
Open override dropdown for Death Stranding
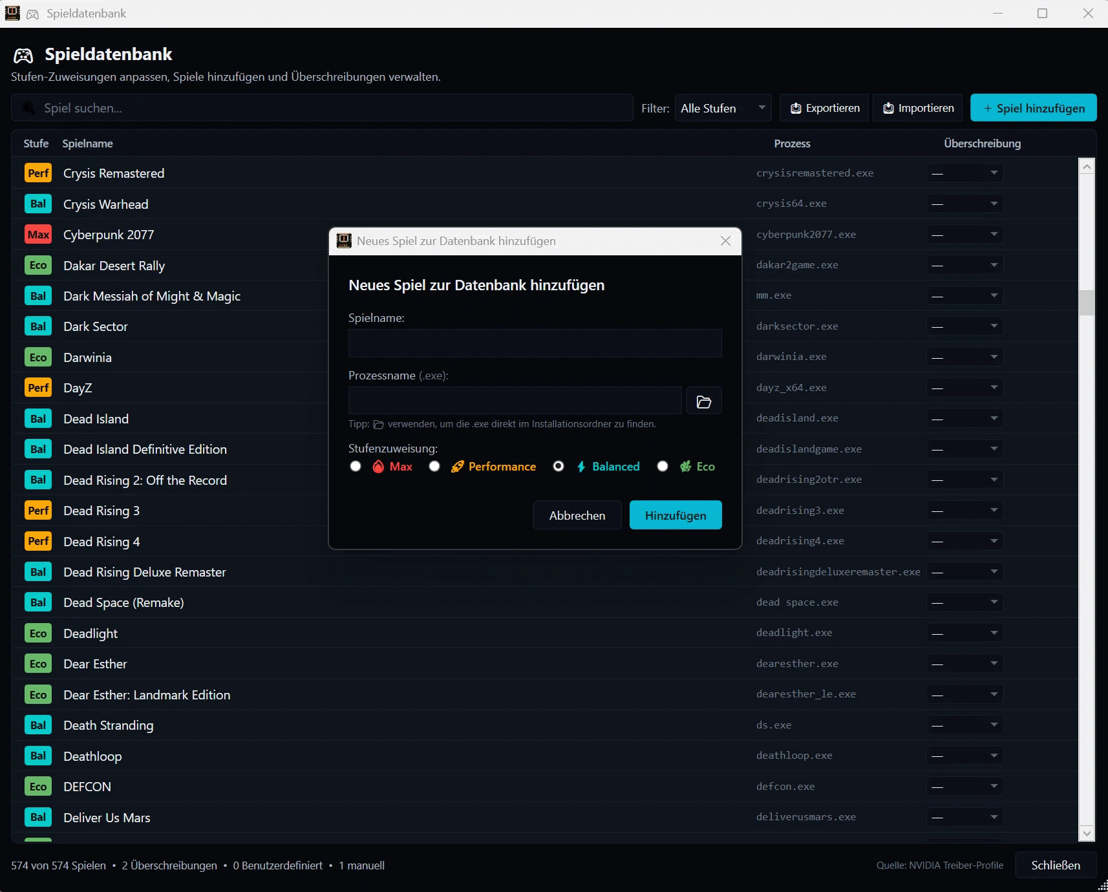(x=964, y=725)
